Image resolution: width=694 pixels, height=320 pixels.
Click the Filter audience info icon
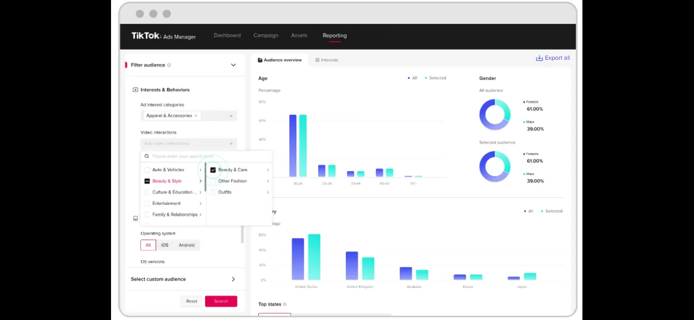(x=169, y=65)
